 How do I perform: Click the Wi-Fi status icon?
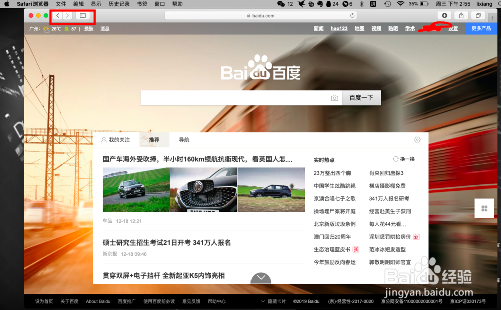(x=400, y=4)
